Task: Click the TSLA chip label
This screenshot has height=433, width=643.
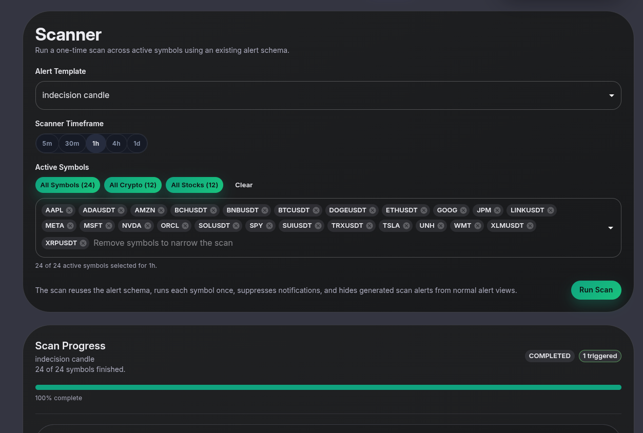Action: click(x=391, y=226)
